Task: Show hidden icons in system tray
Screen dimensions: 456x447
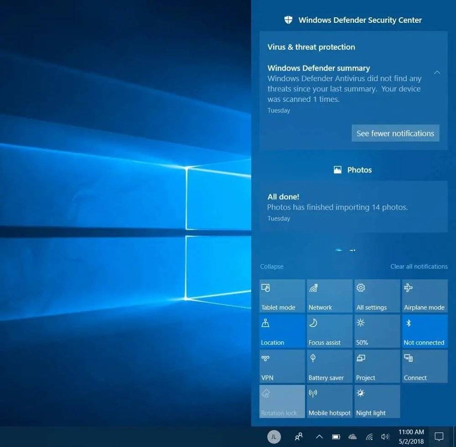Action: pyautogui.click(x=319, y=437)
